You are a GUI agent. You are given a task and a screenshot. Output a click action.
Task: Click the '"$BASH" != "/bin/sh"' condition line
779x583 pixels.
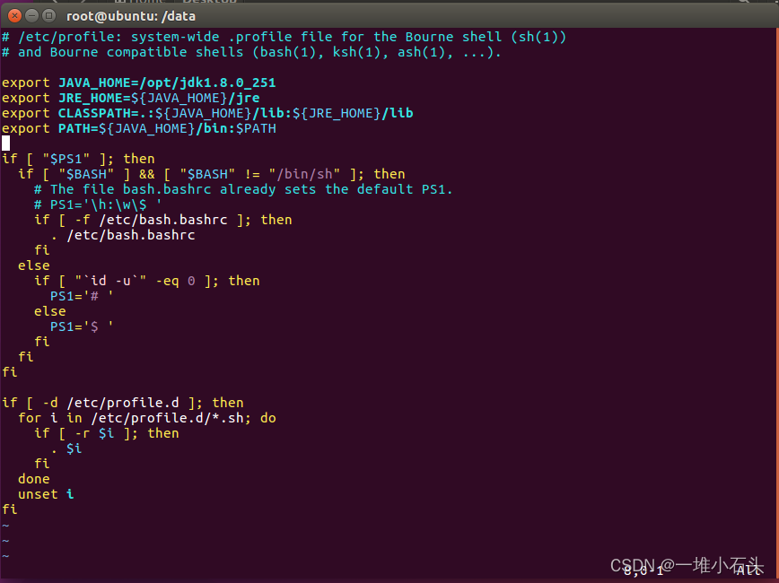tap(212, 174)
